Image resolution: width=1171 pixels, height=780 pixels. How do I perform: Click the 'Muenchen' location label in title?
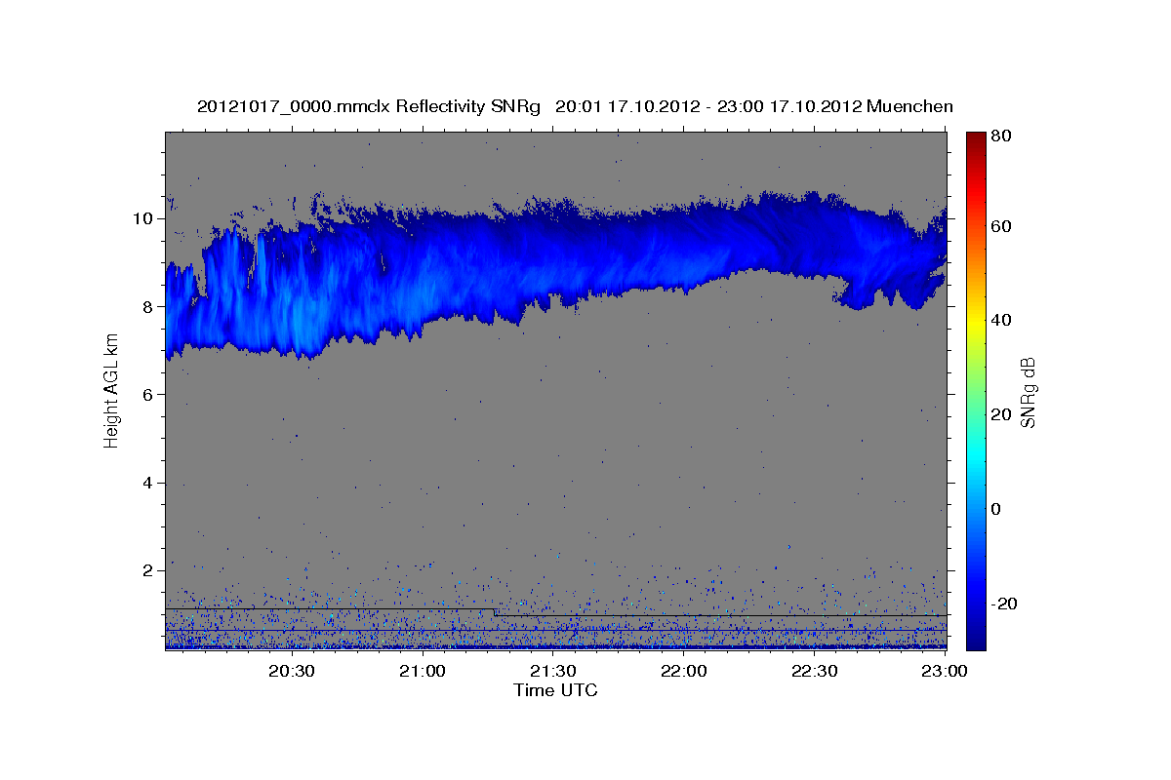coord(909,106)
